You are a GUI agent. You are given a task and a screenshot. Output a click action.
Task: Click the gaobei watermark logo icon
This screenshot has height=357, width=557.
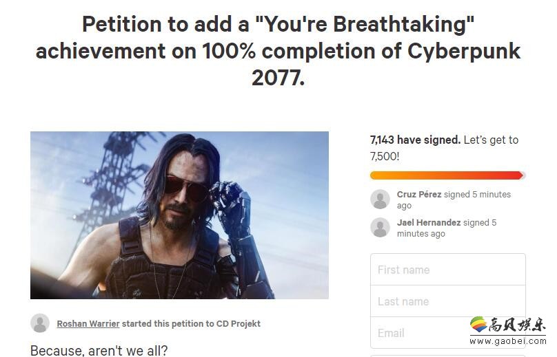pos(478,324)
